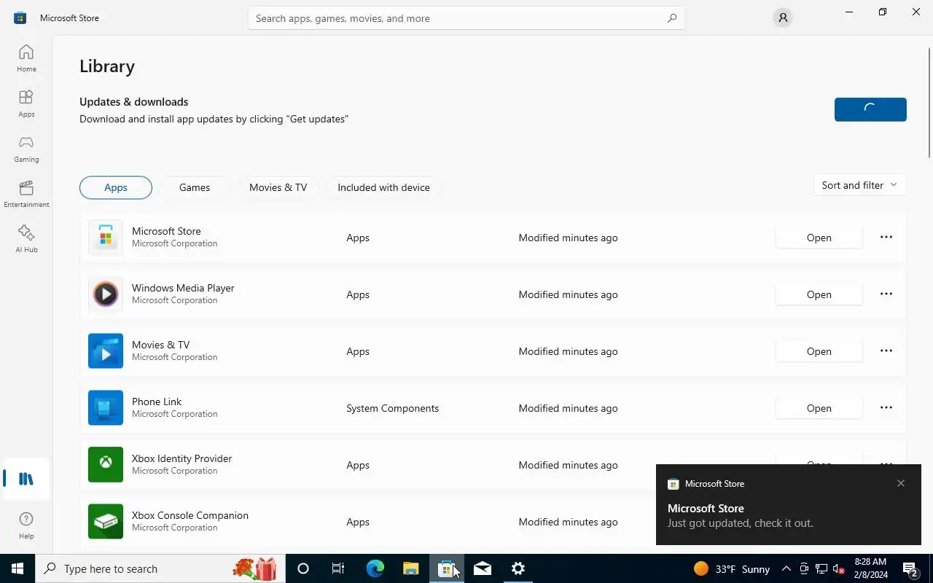This screenshot has width=933, height=583.
Task: Expand the Sort and filter dropdown
Action: [859, 185]
